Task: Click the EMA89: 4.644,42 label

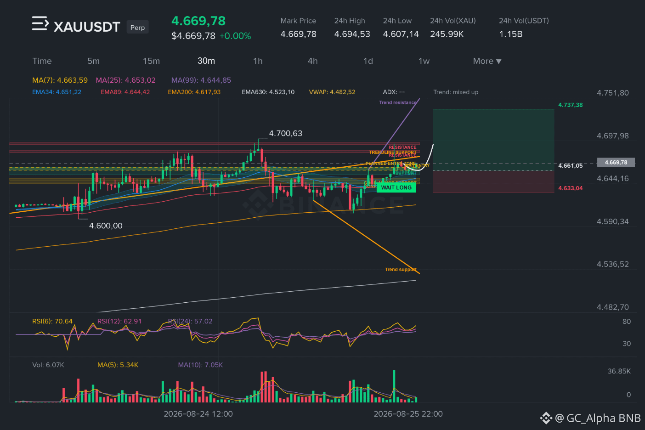Action: [x=125, y=92]
